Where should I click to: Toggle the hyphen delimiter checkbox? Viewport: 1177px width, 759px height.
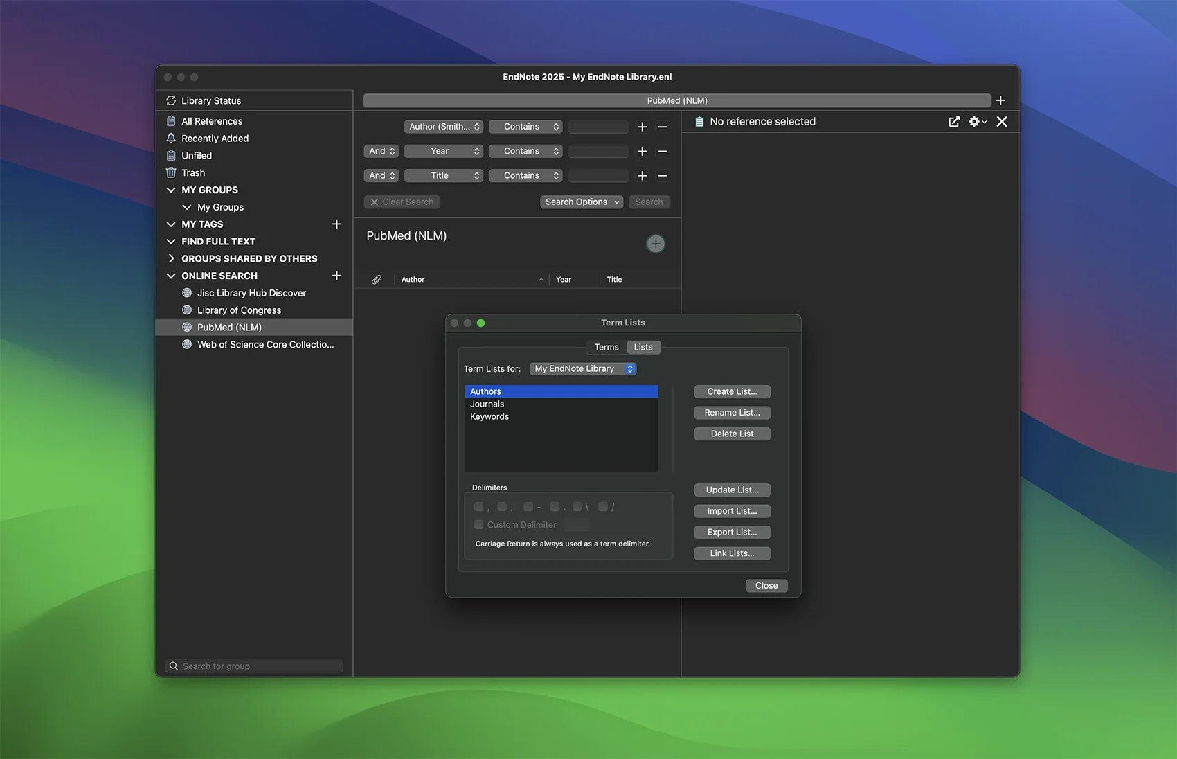coord(528,507)
